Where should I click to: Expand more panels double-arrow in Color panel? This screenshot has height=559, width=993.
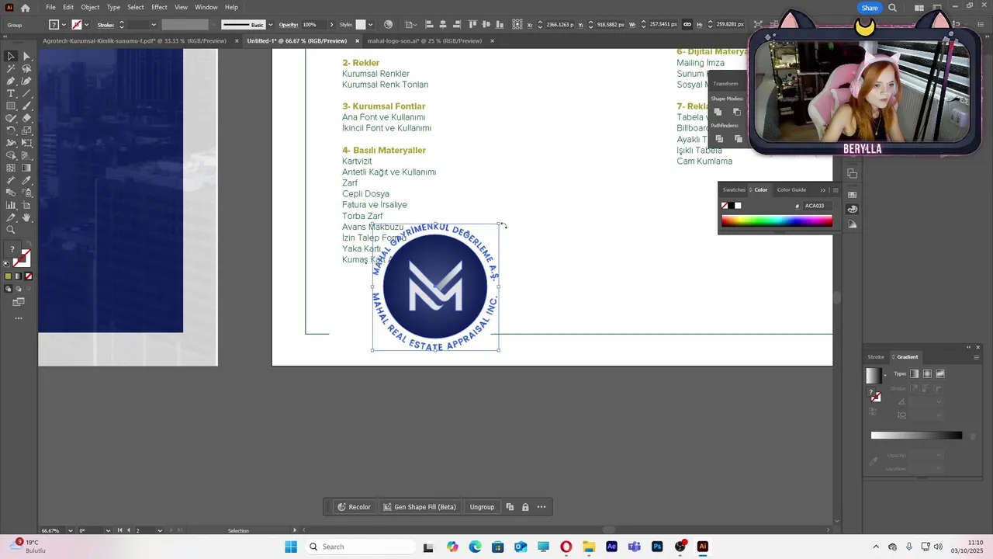click(x=823, y=190)
